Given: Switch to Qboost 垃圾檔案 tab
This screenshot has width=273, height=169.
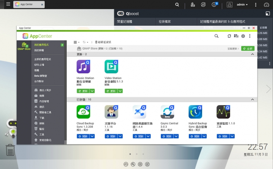Looking at the screenshot, I should click(165, 22).
